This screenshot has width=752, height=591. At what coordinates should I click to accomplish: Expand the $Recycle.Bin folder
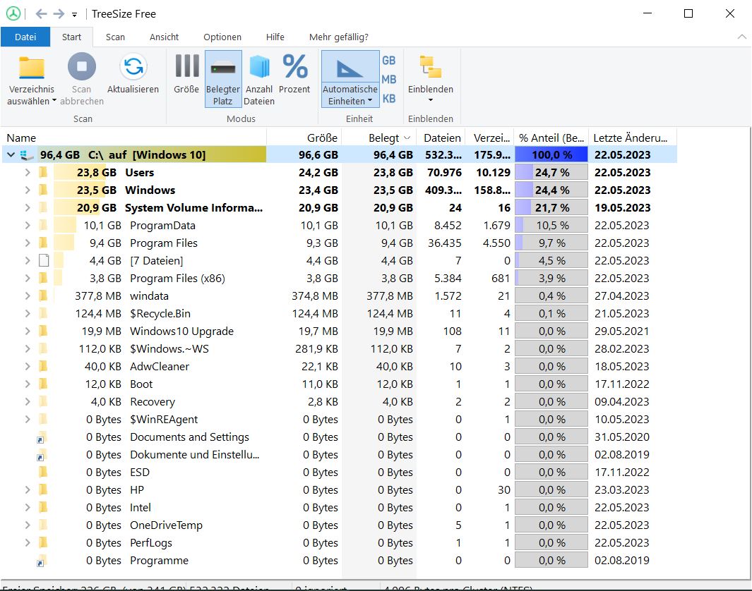tap(28, 314)
